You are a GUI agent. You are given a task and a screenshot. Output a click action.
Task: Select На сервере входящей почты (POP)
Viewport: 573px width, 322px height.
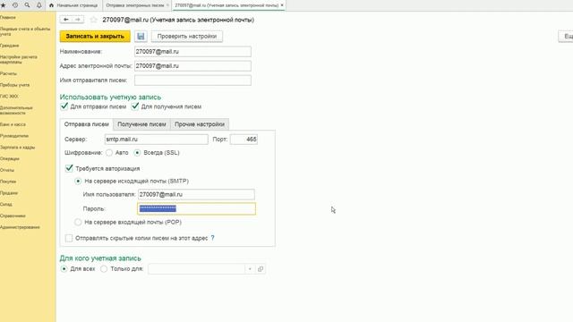coord(78,222)
